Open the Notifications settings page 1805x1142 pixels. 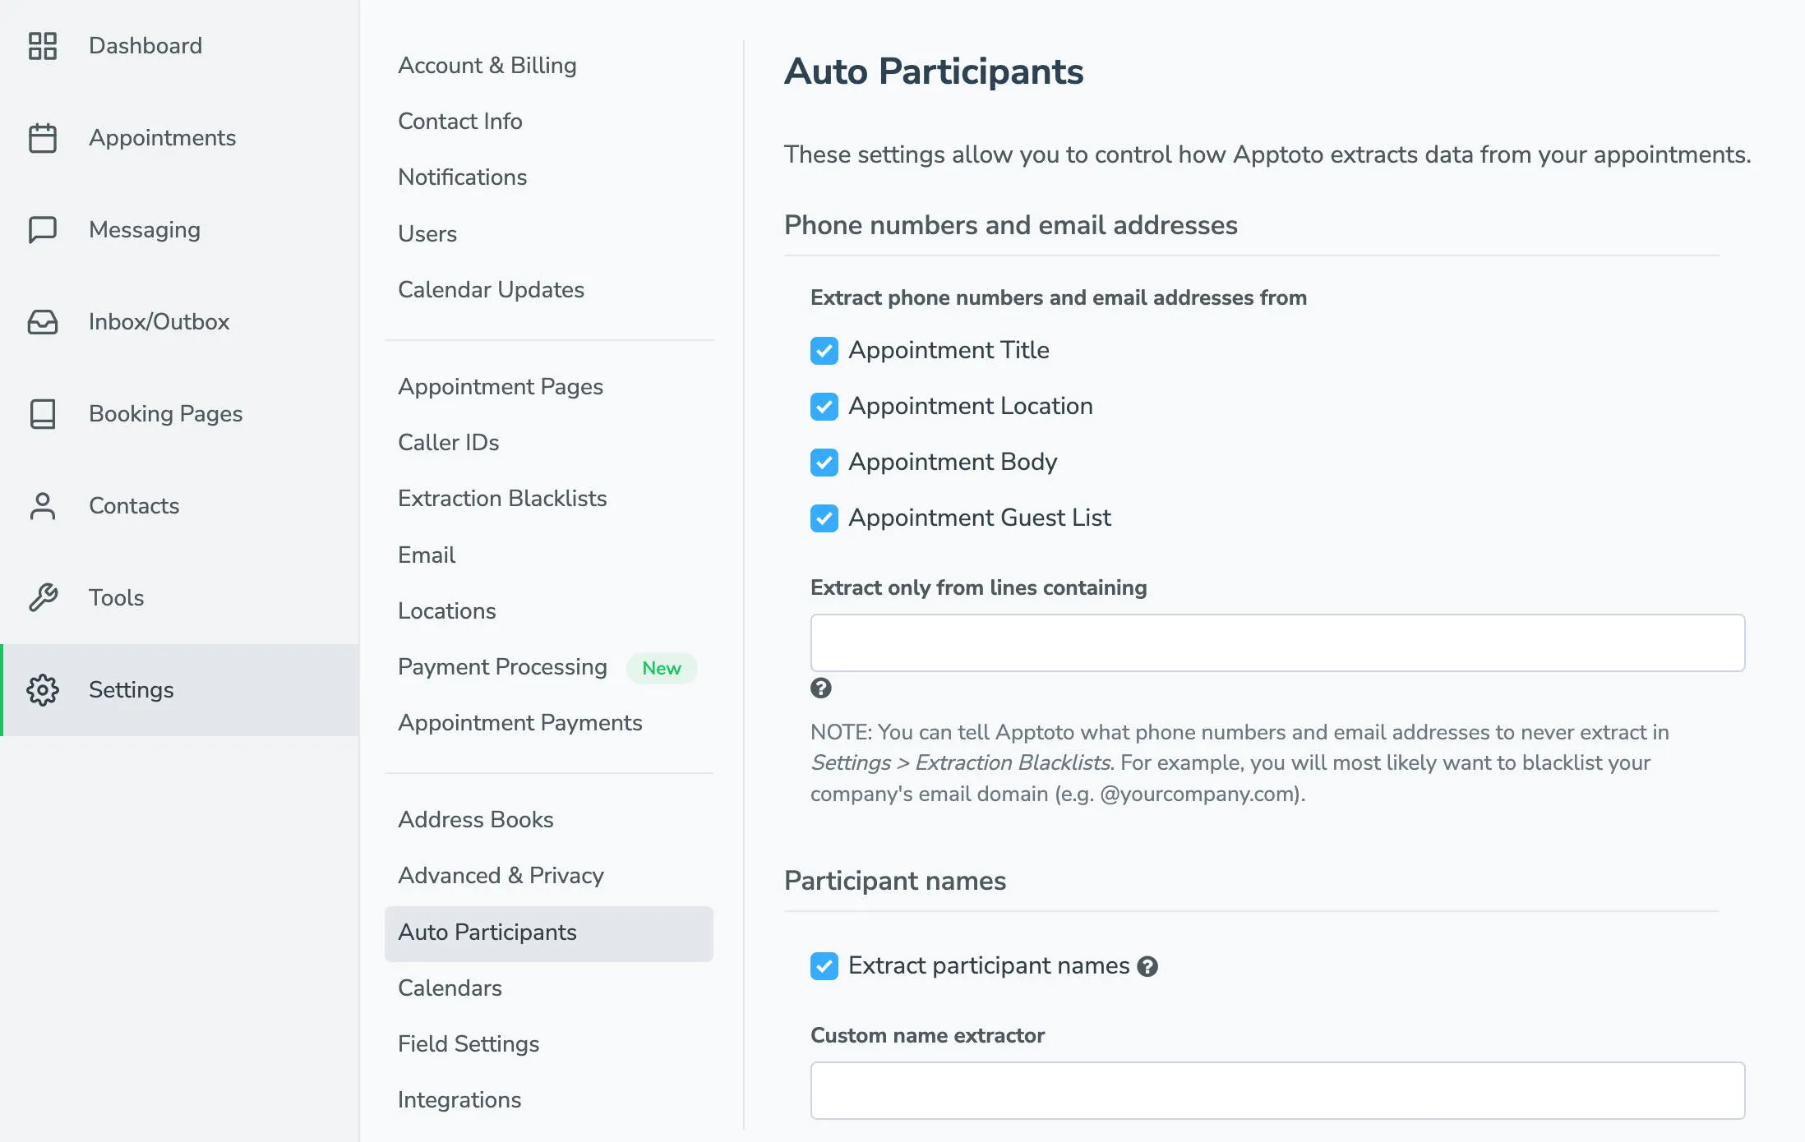462,177
